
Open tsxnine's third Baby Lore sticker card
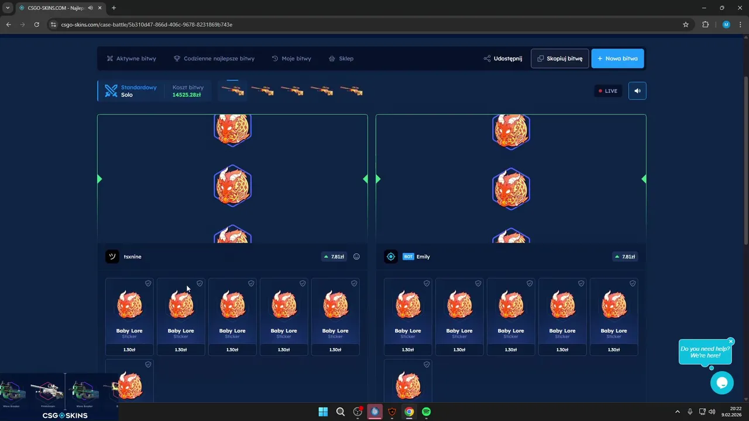tap(232, 317)
